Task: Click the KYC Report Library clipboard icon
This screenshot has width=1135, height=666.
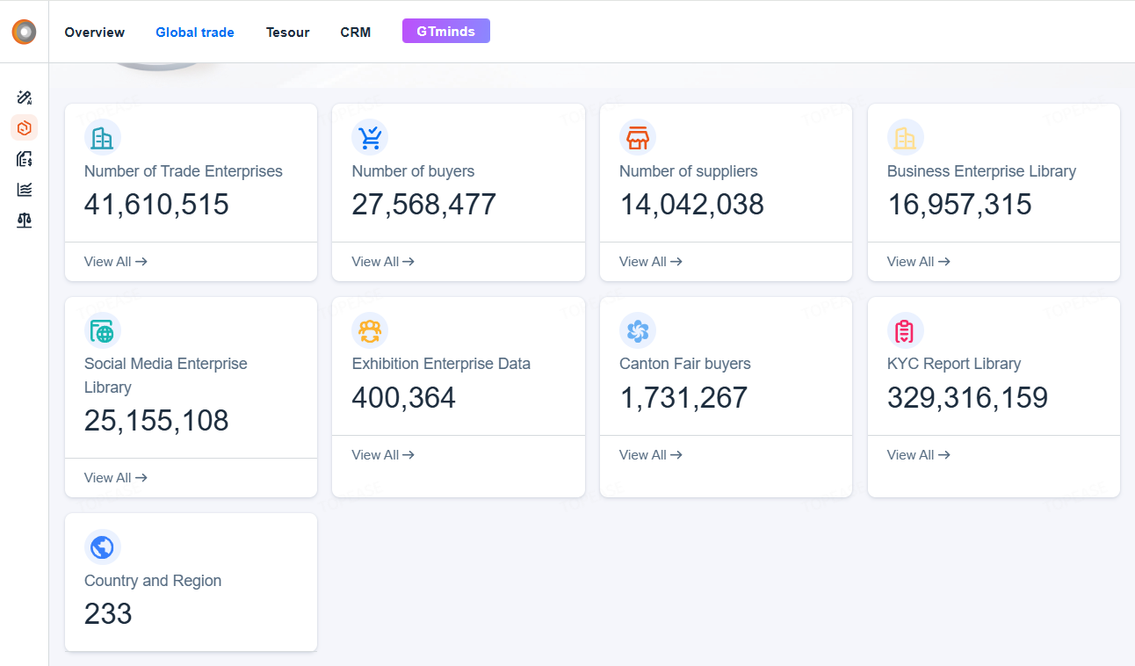Action: click(906, 330)
